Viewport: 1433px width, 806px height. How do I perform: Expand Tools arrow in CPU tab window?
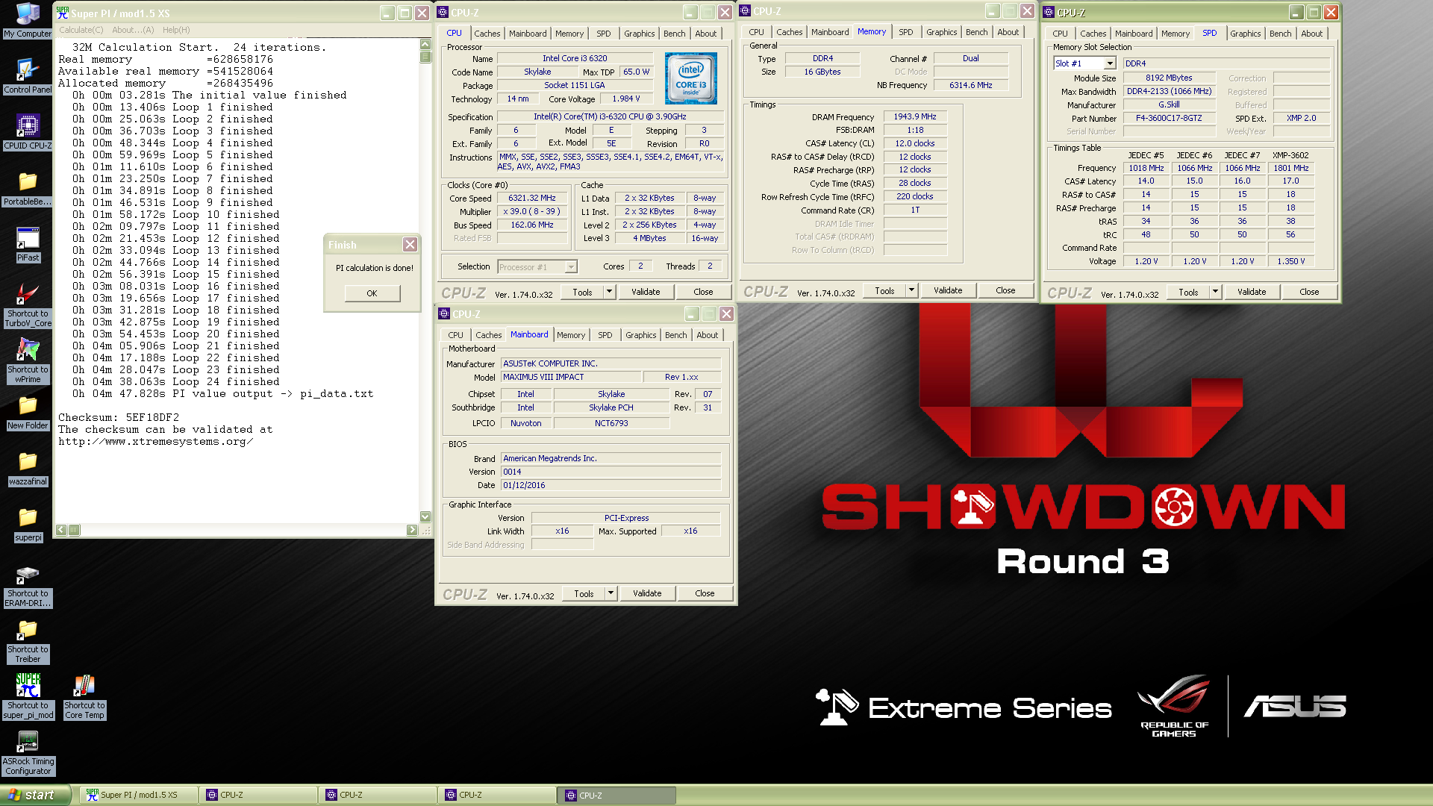(609, 292)
